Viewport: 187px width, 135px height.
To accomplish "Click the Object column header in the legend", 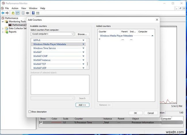I will (x=136, y=119).
